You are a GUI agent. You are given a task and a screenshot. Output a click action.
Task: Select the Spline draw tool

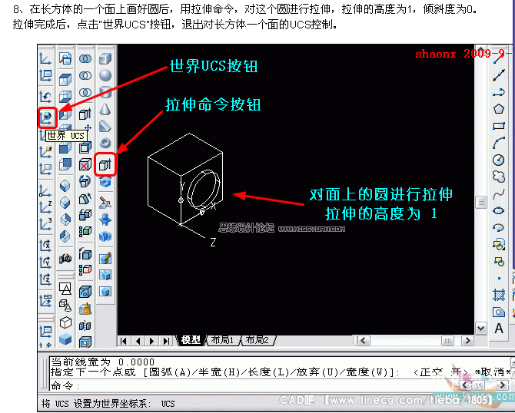(x=499, y=193)
